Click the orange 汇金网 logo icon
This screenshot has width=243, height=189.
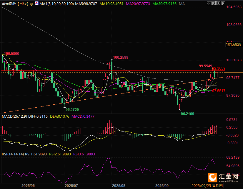tap(212, 177)
